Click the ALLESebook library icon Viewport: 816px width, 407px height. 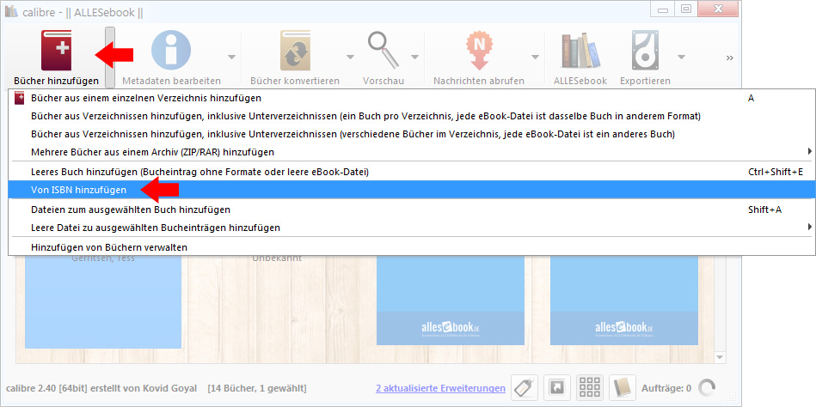click(580, 51)
